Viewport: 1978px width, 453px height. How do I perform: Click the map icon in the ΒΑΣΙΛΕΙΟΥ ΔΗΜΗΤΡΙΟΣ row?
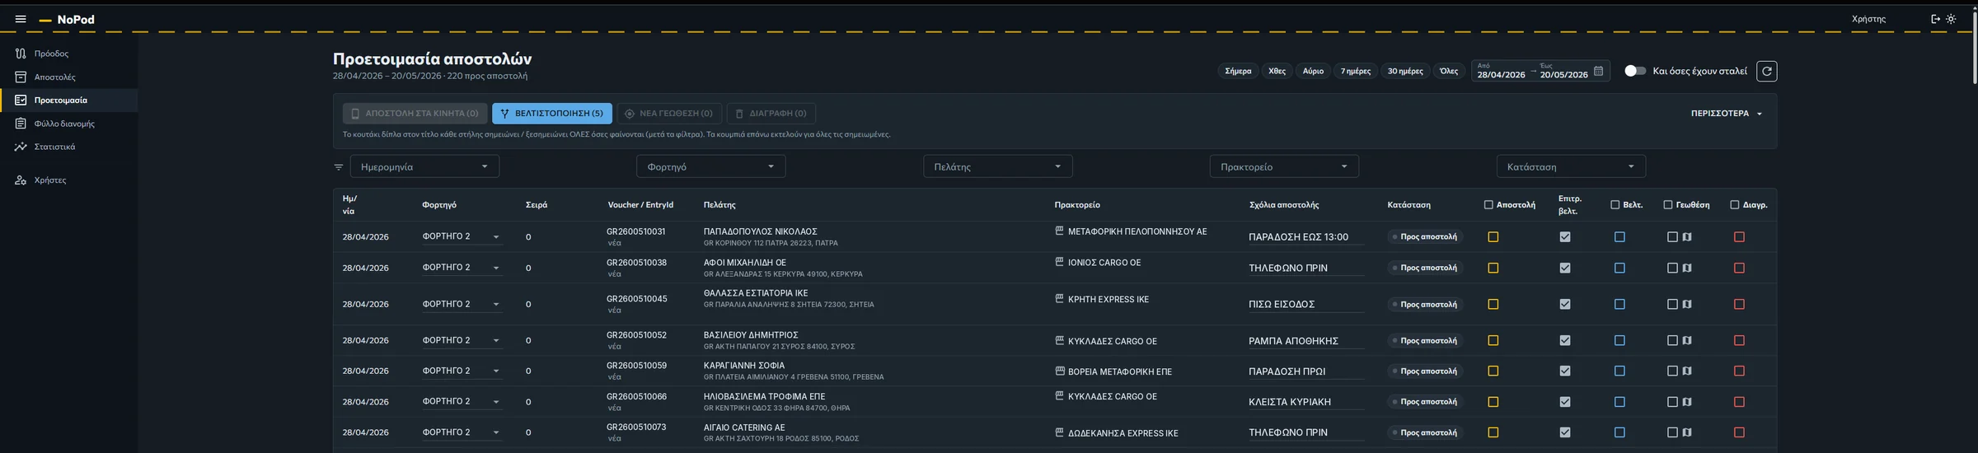click(1687, 340)
